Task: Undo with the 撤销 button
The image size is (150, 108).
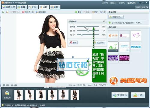Action: pos(78,12)
